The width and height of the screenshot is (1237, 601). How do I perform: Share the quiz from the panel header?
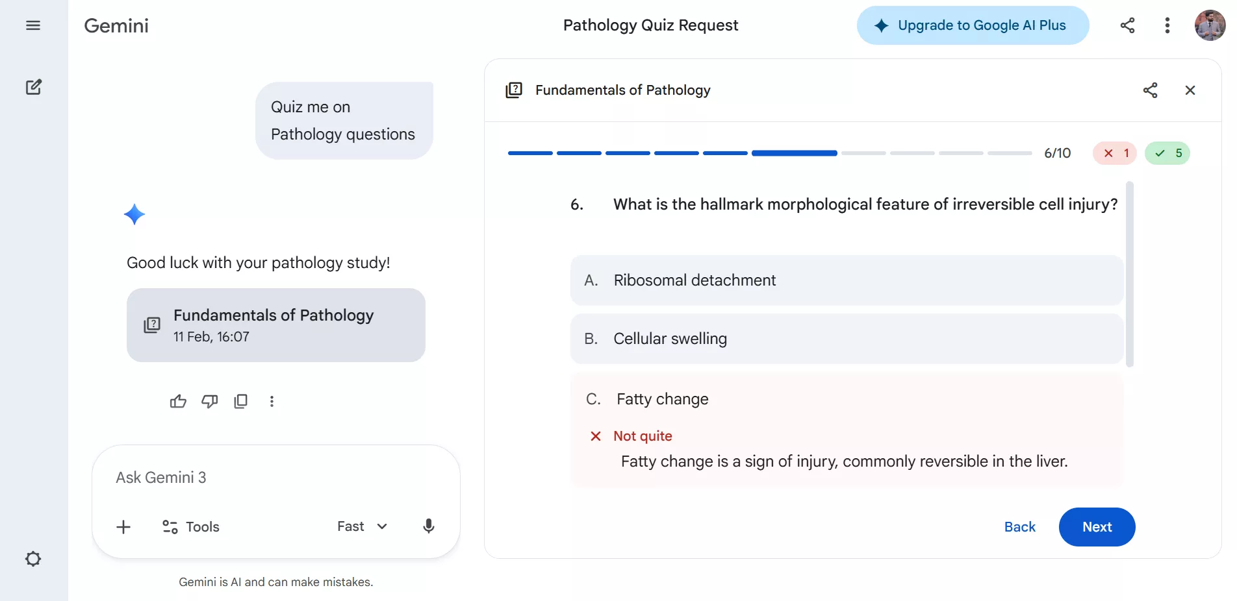point(1150,90)
